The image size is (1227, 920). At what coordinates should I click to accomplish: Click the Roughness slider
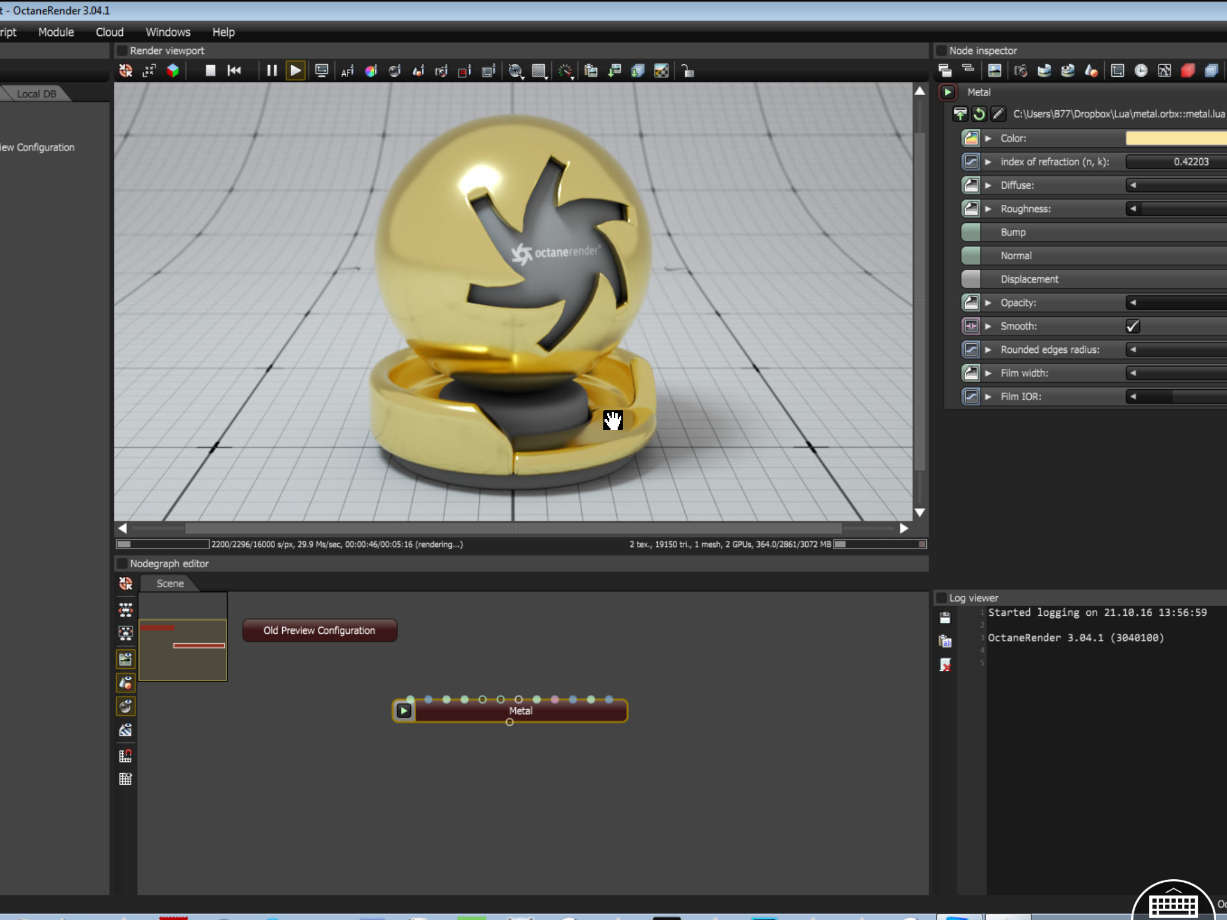click(x=1176, y=209)
